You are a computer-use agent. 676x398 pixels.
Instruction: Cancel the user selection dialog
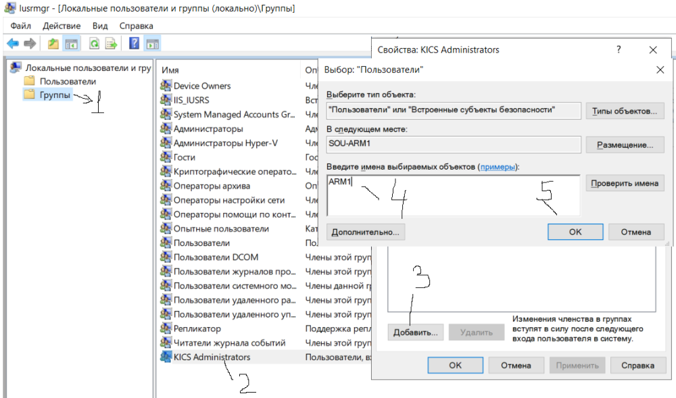636,232
